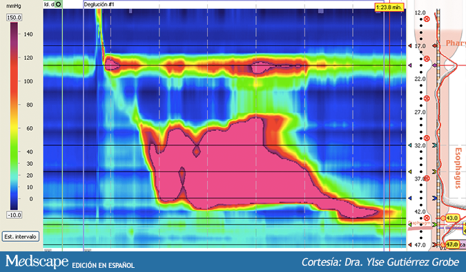This screenshot has width=466, height=272.
Task: Click the pressure color scale bar
Action: click(x=14, y=116)
